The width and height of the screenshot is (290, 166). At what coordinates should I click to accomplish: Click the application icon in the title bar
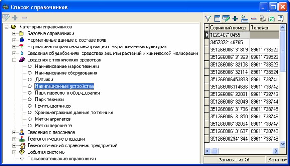pyautogui.click(x=5, y=7)
